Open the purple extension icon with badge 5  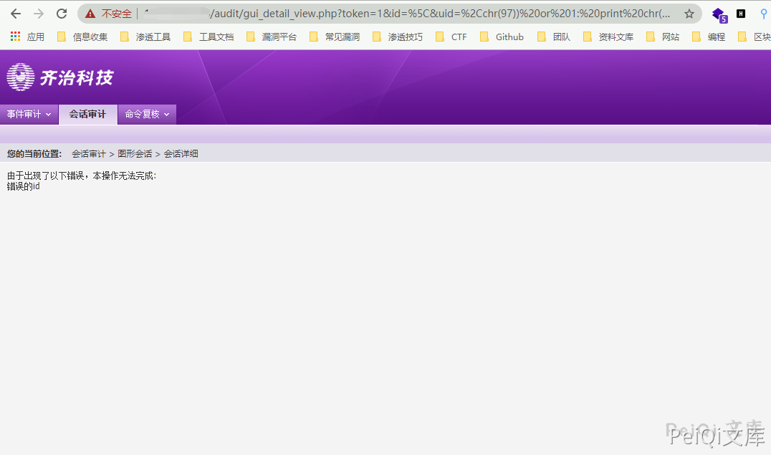click(x=718, y=14)
